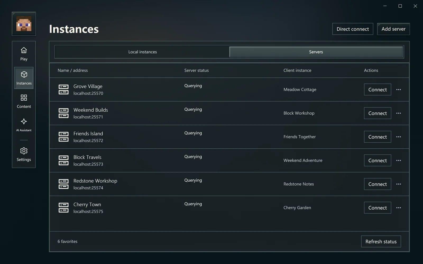Open more options for Weekend Builds

[398, 113]
